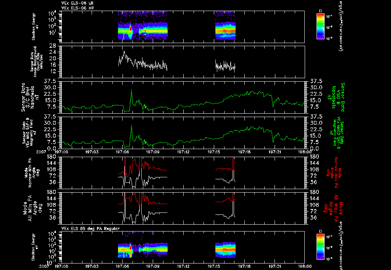Click the red "Mode All Max PA Angle" label
391x270 pixels.
[x=333, y=207]
